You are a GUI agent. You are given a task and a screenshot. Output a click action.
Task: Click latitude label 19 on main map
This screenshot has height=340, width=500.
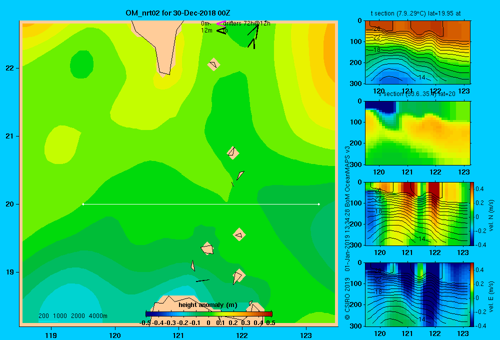point(10,272)
